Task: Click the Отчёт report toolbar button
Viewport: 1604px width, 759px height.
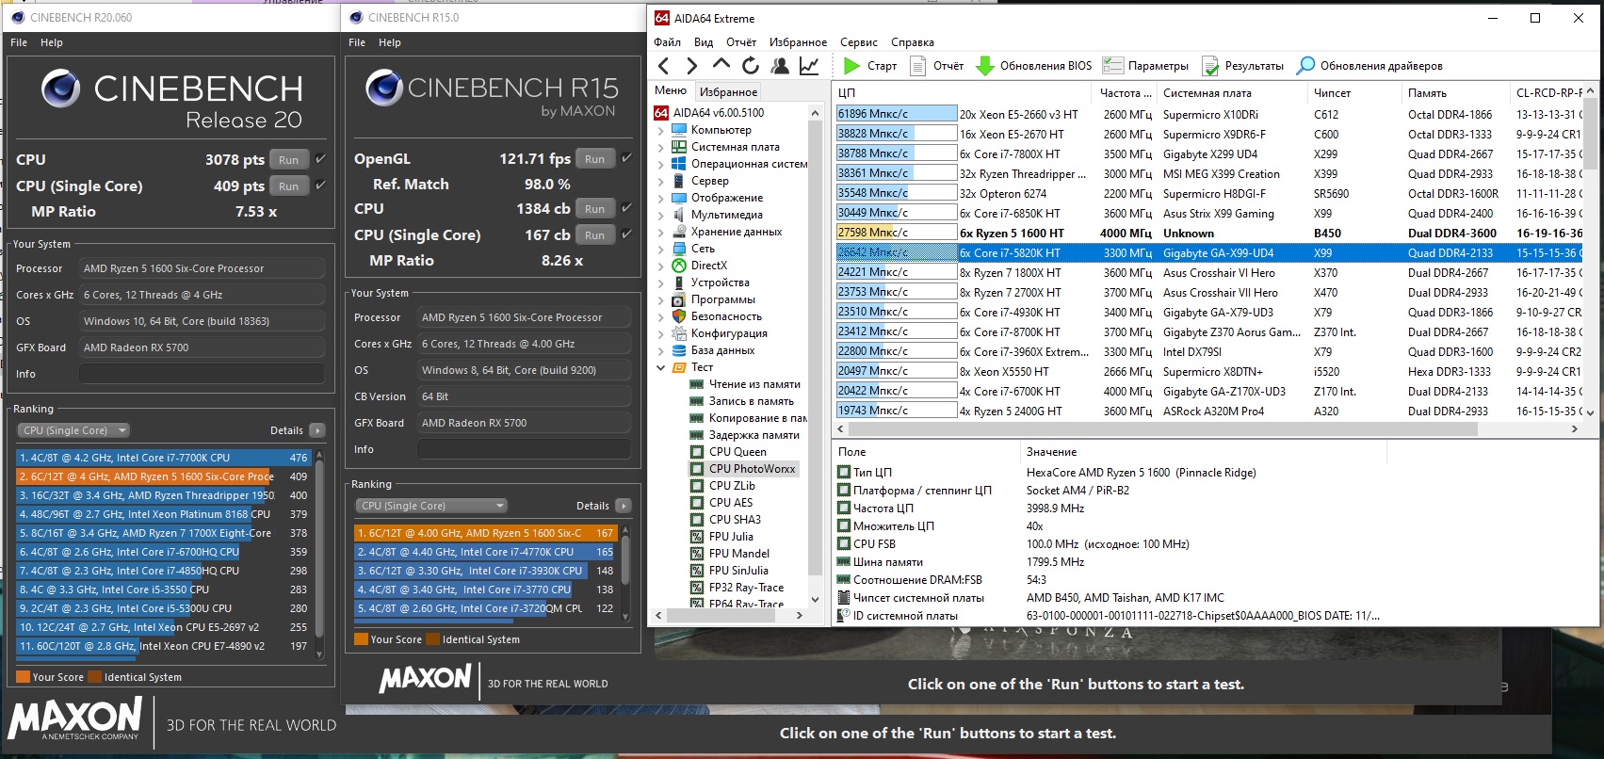Action: 936,66
